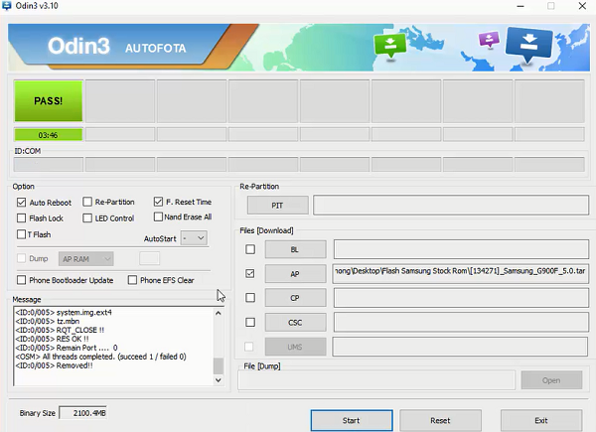Click the first ID:COM port box
The height and width of the screenshot is (432, 596).
(x=49, y=165)
